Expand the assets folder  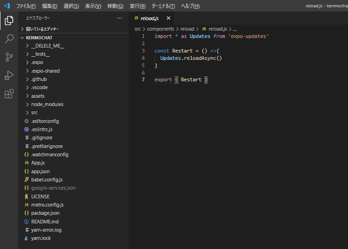point(27,96)
